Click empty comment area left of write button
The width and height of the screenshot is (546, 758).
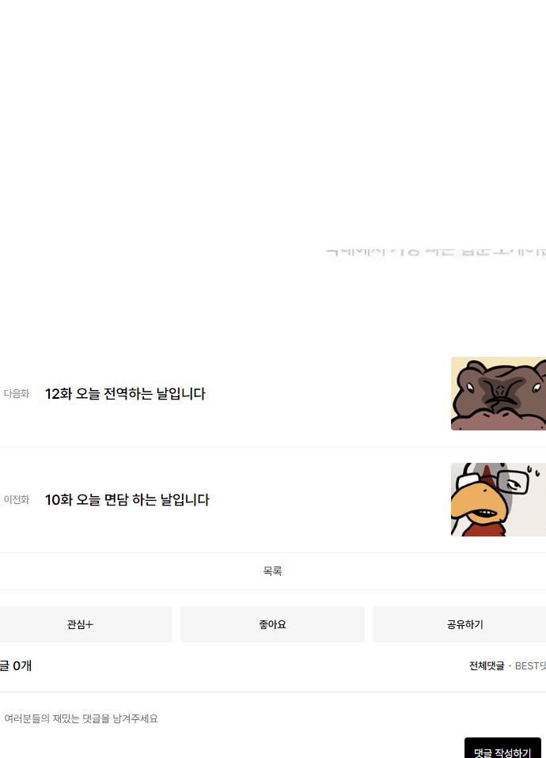[x=232, y=748]
